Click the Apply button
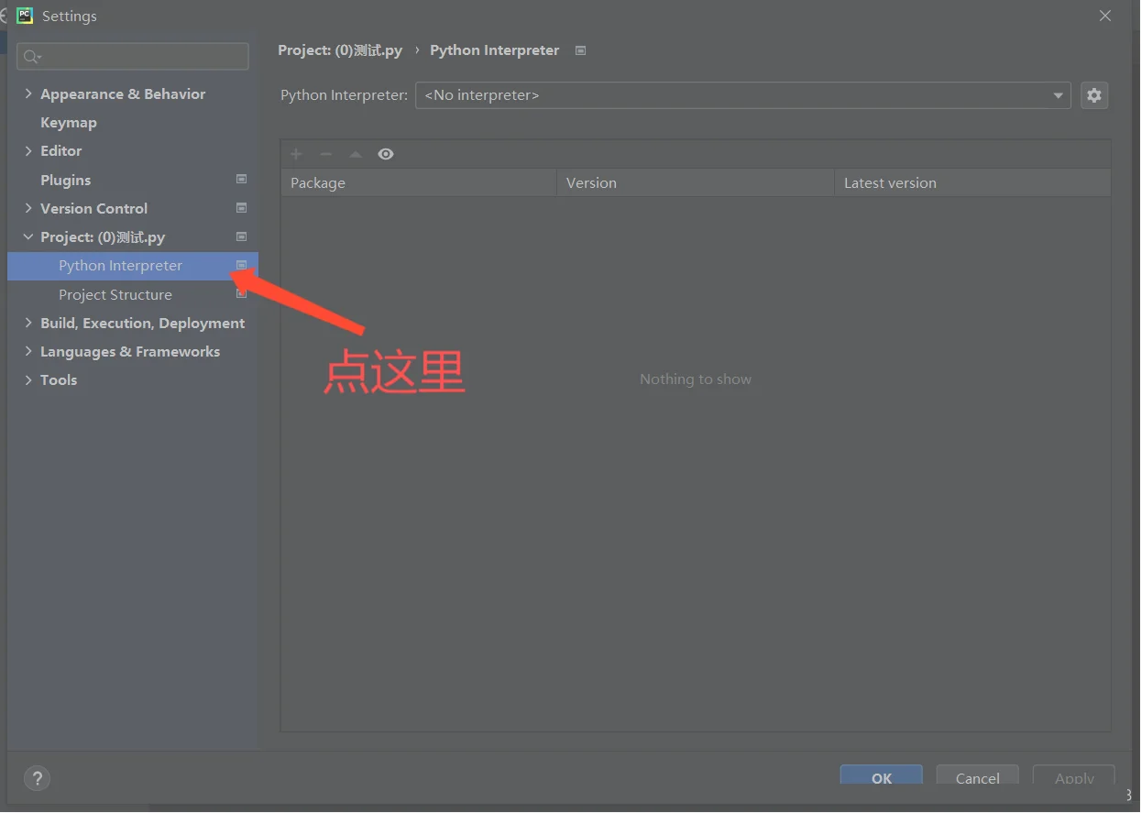The image size is (1141, 813). (x=1074, y=775)
